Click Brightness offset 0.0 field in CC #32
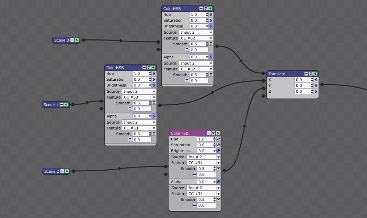Viewport: 367px width, 218px height. [x=199, y=50]
